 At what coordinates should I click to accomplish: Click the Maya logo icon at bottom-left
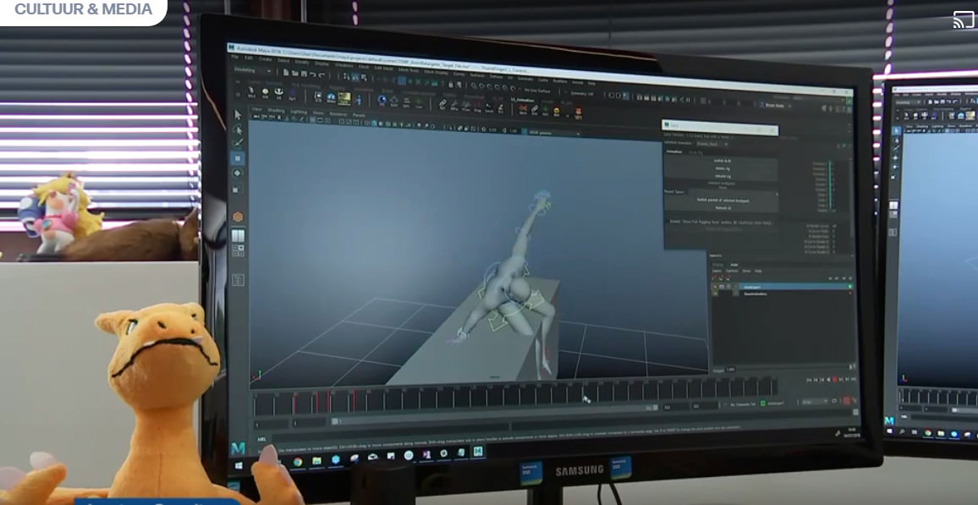[x=238, y=447]
